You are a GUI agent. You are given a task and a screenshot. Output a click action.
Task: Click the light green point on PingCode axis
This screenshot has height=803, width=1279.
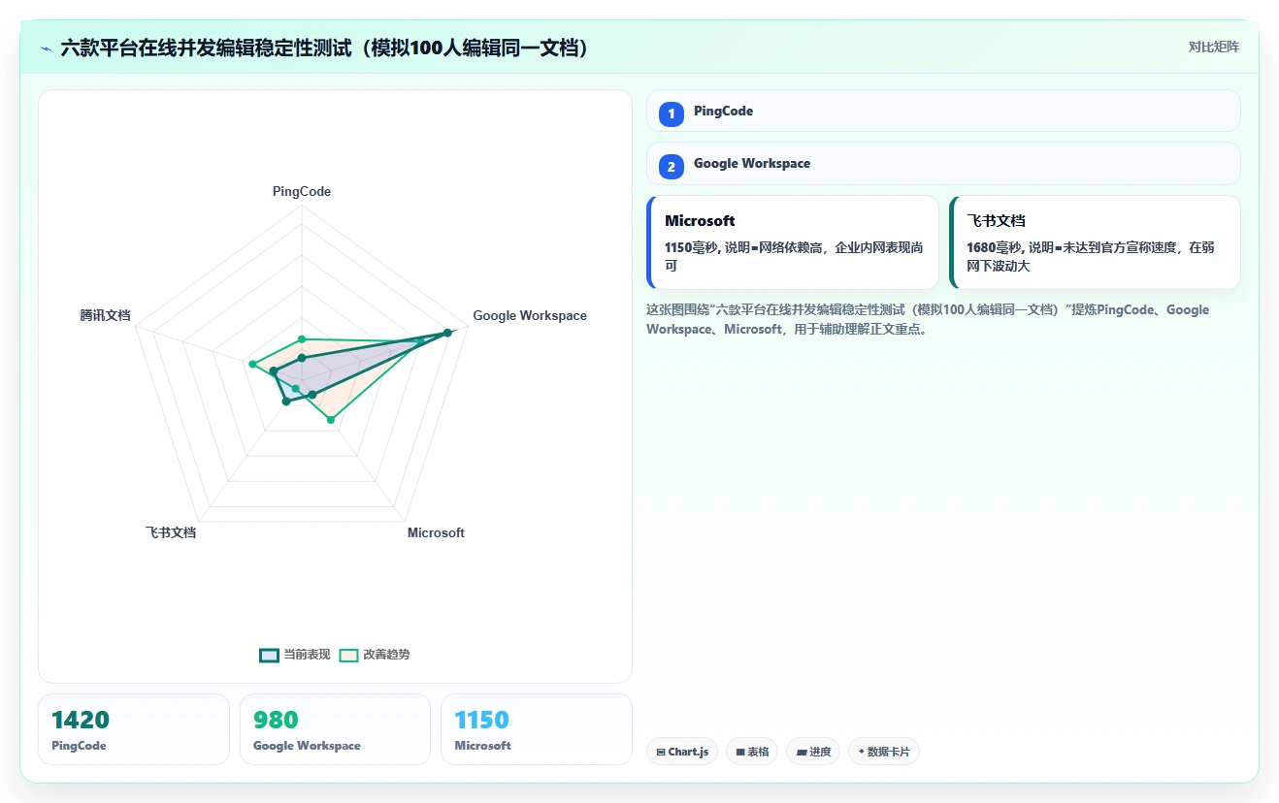pos(302,339)
